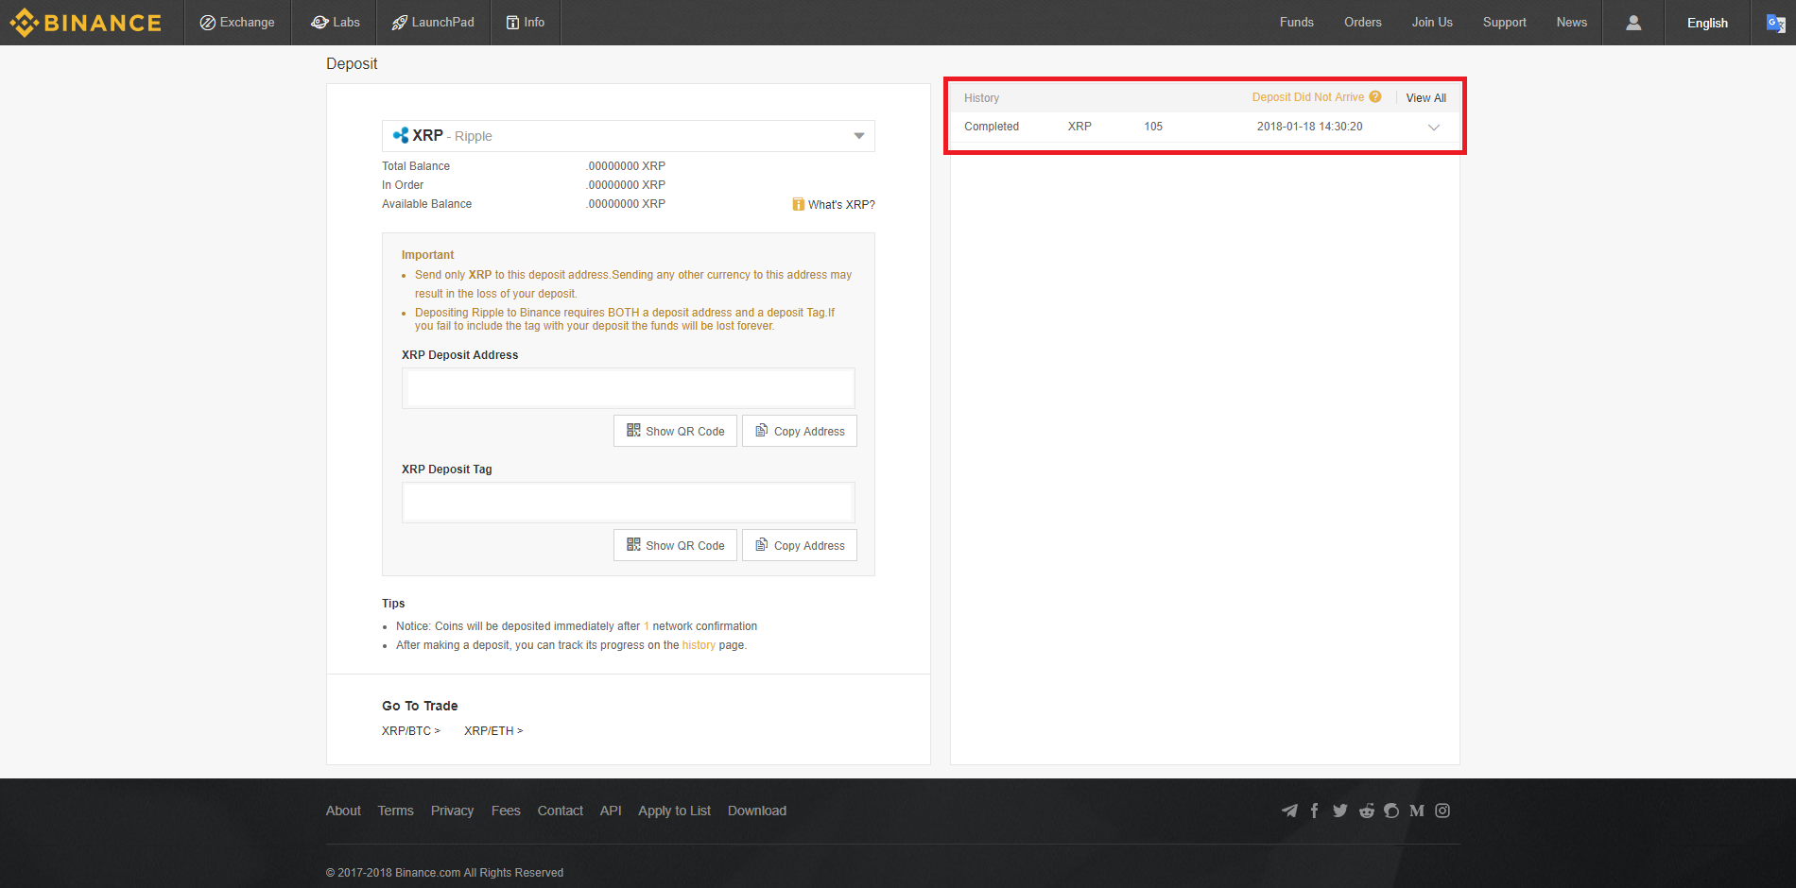Click the XRP Deposit Address field

[629, 388]
